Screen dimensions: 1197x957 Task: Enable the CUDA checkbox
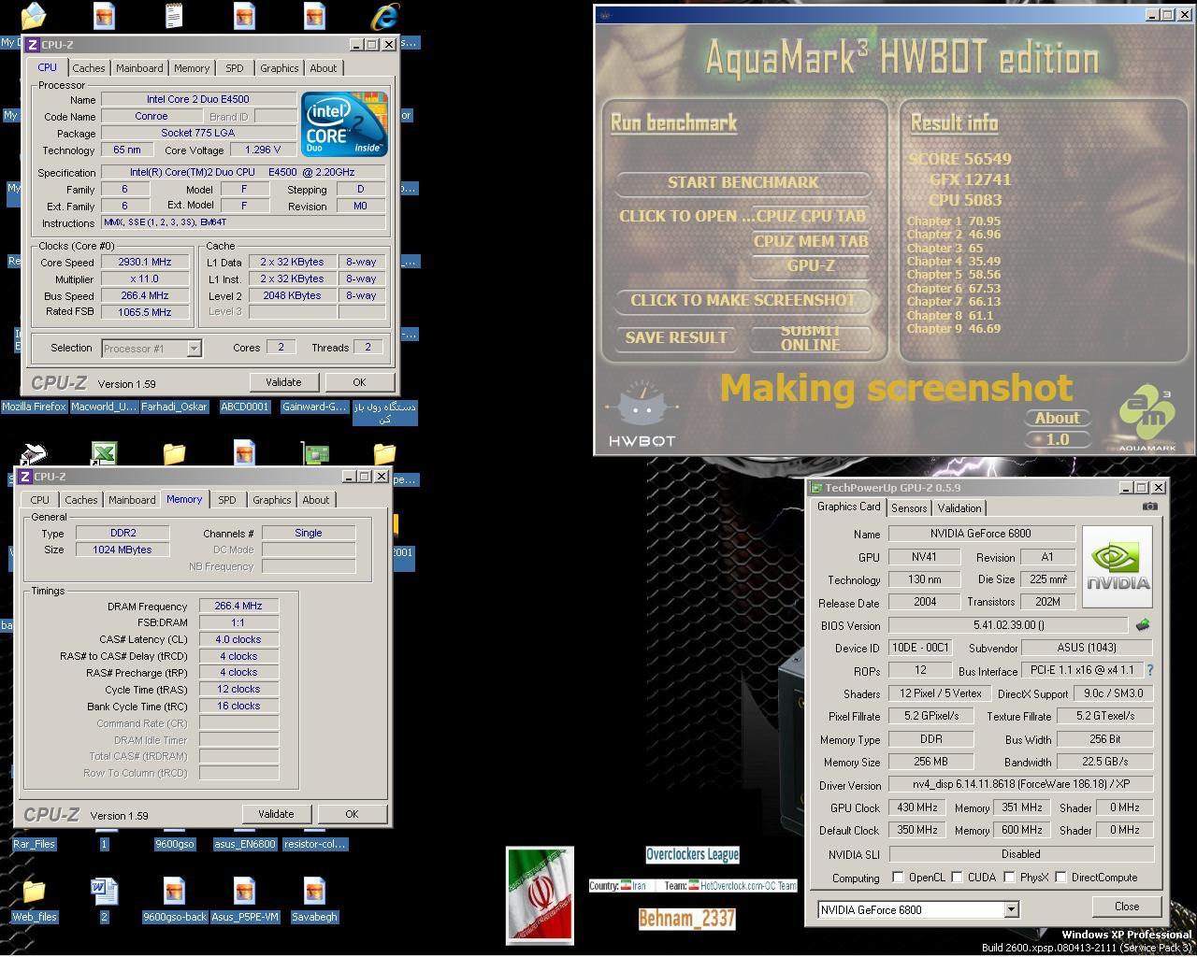pyautogui.click(x=957, y=878)
